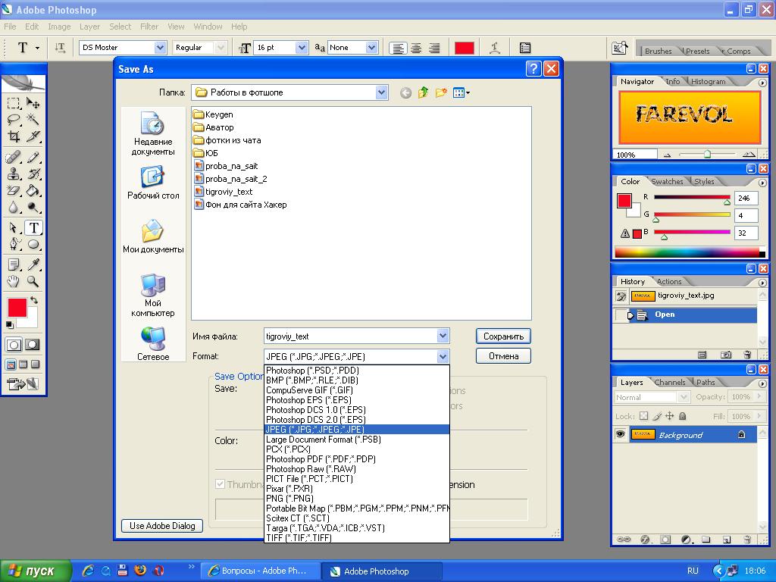This screenshot has width=776, height=582.
Task: Select the Lasso tool
Action: pyautogui.click(x=14, y=119)
